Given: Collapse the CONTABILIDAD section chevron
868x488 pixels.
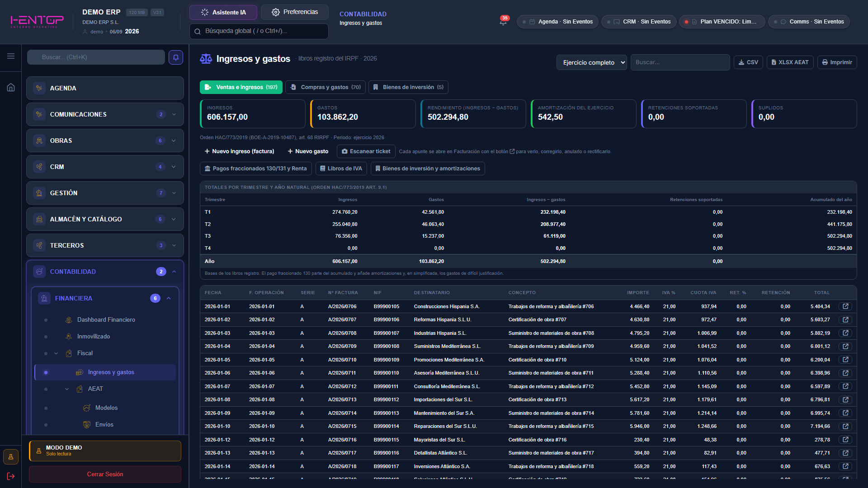Looking at the screenshot, I should [x=174, y=272].
